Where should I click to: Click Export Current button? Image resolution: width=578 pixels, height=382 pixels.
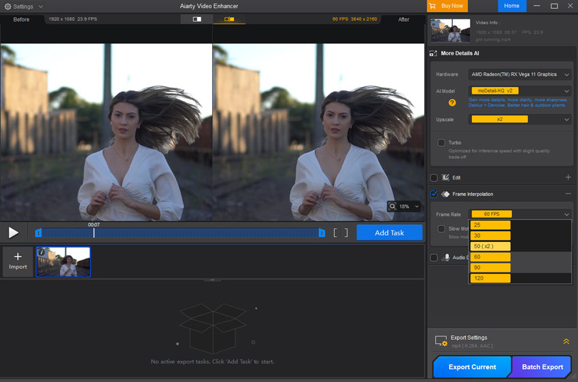click(472, 367)
